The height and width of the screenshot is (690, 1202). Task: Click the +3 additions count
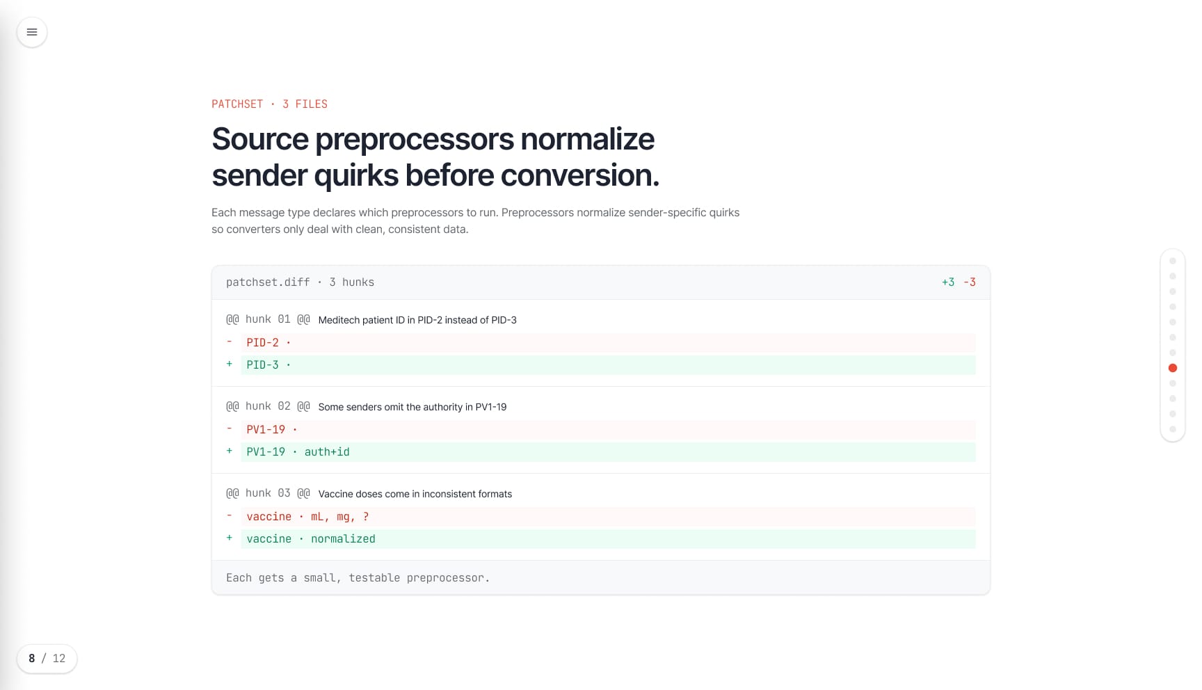pyautogui.click(x=948, y=282)
